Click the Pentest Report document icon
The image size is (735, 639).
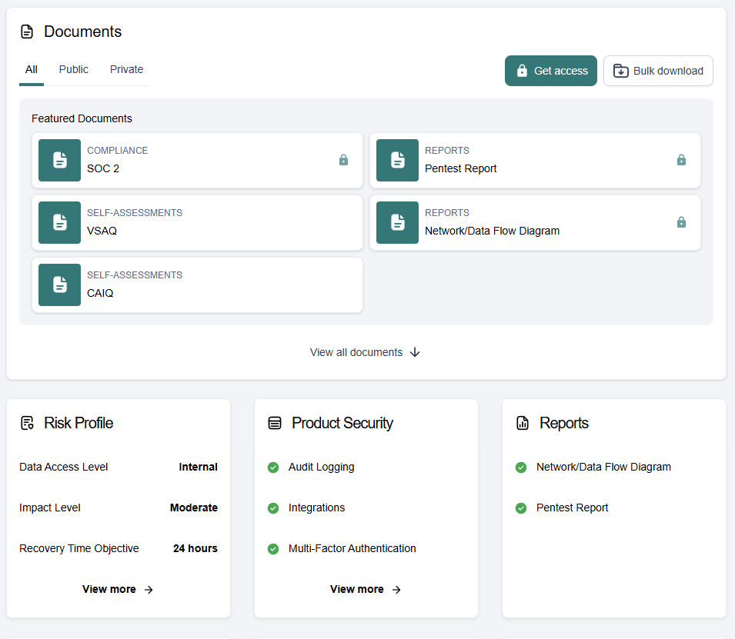tap(397, 160)
